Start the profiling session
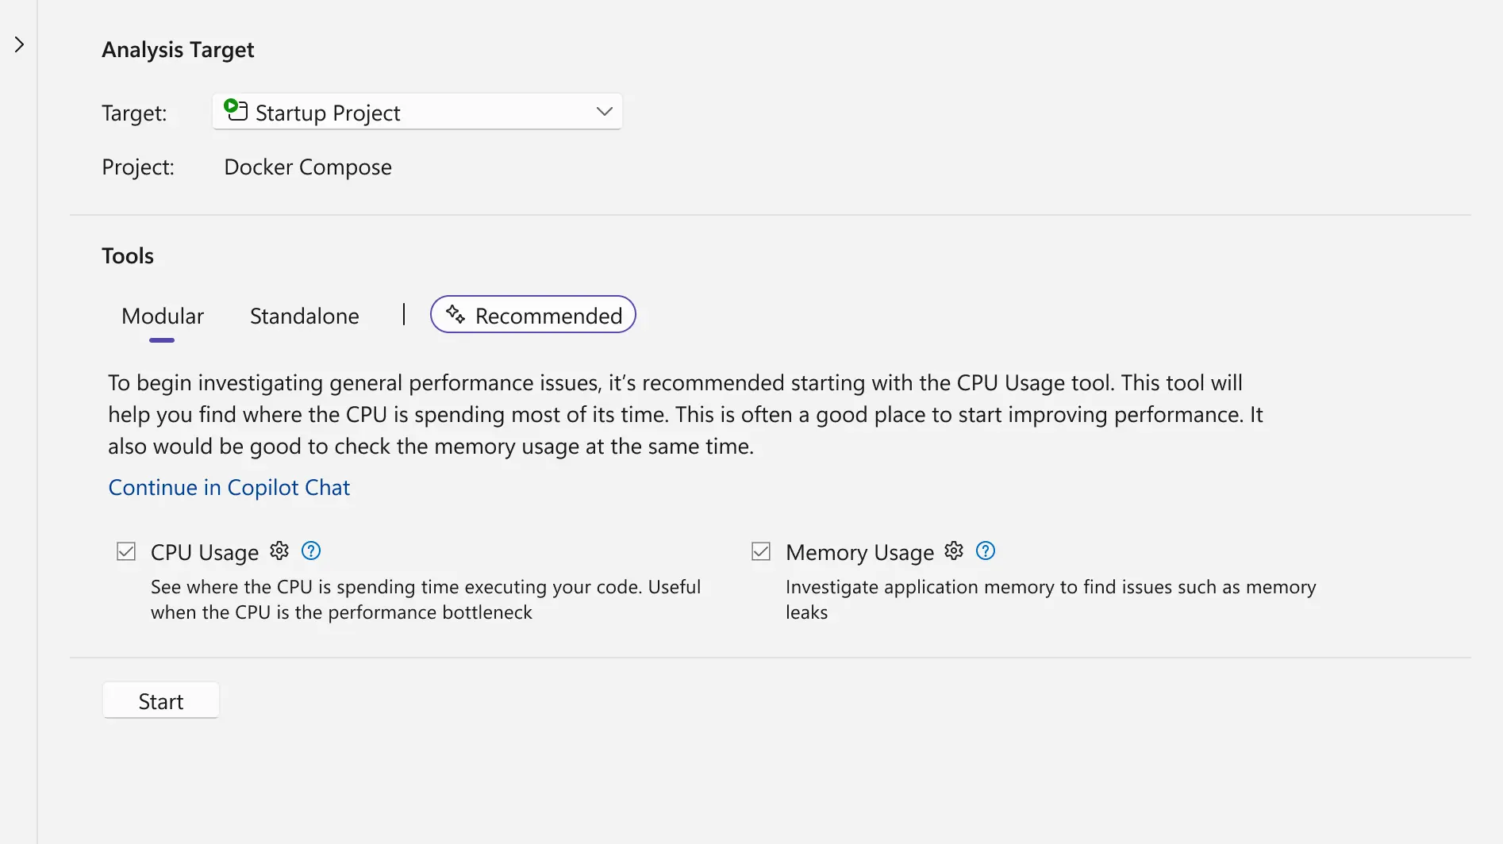Screen dimensions: 1503x844 pos(160,700)
